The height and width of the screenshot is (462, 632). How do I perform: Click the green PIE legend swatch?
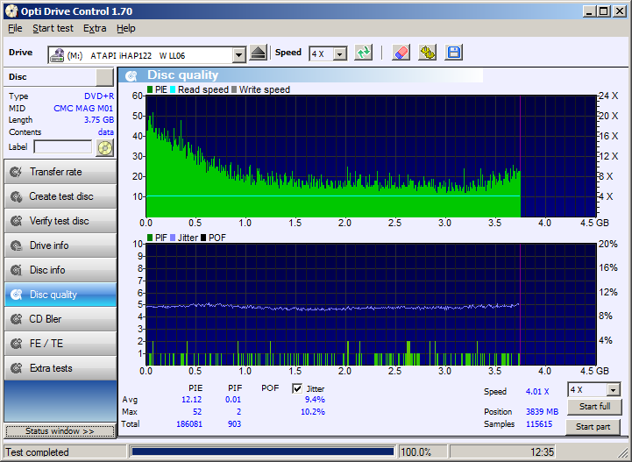pyautogui.click(x=150, y=90)
